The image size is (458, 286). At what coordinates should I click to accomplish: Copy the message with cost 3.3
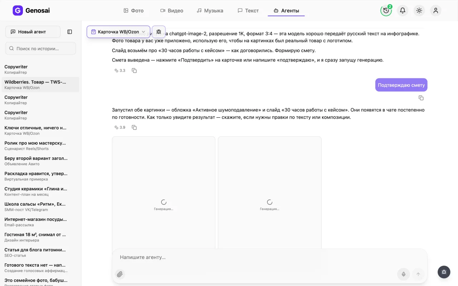(134, 70)
